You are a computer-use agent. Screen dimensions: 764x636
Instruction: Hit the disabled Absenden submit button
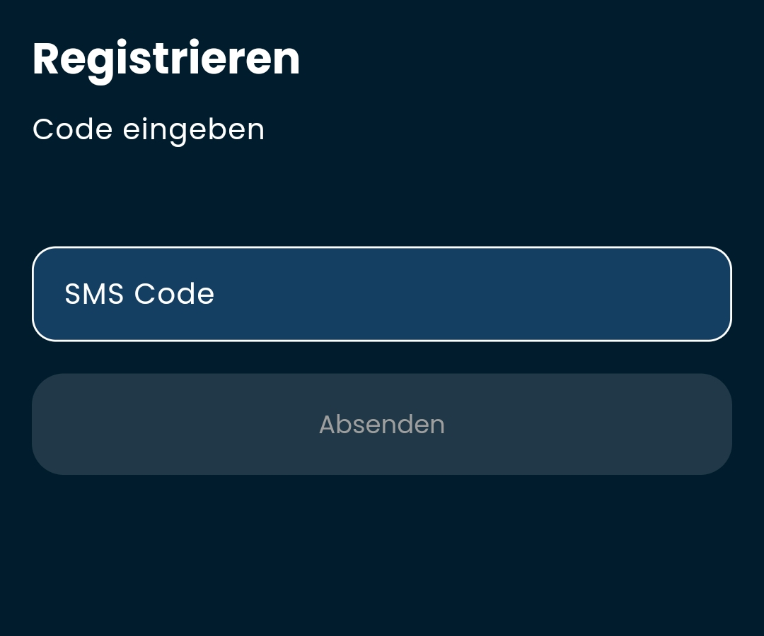click(382, 424)
